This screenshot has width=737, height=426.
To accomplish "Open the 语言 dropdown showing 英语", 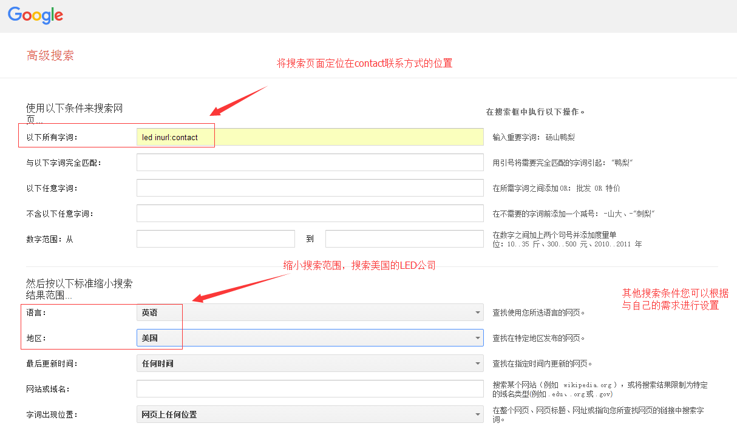I will tap(310, 313).
